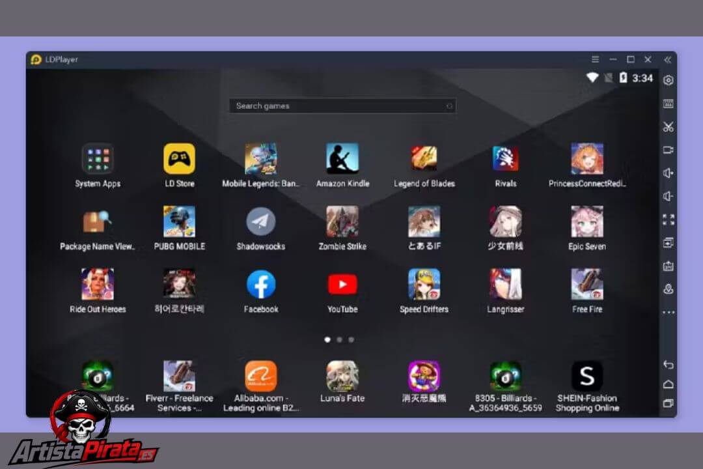Launch the Rivals game

[x=506, y=159]
